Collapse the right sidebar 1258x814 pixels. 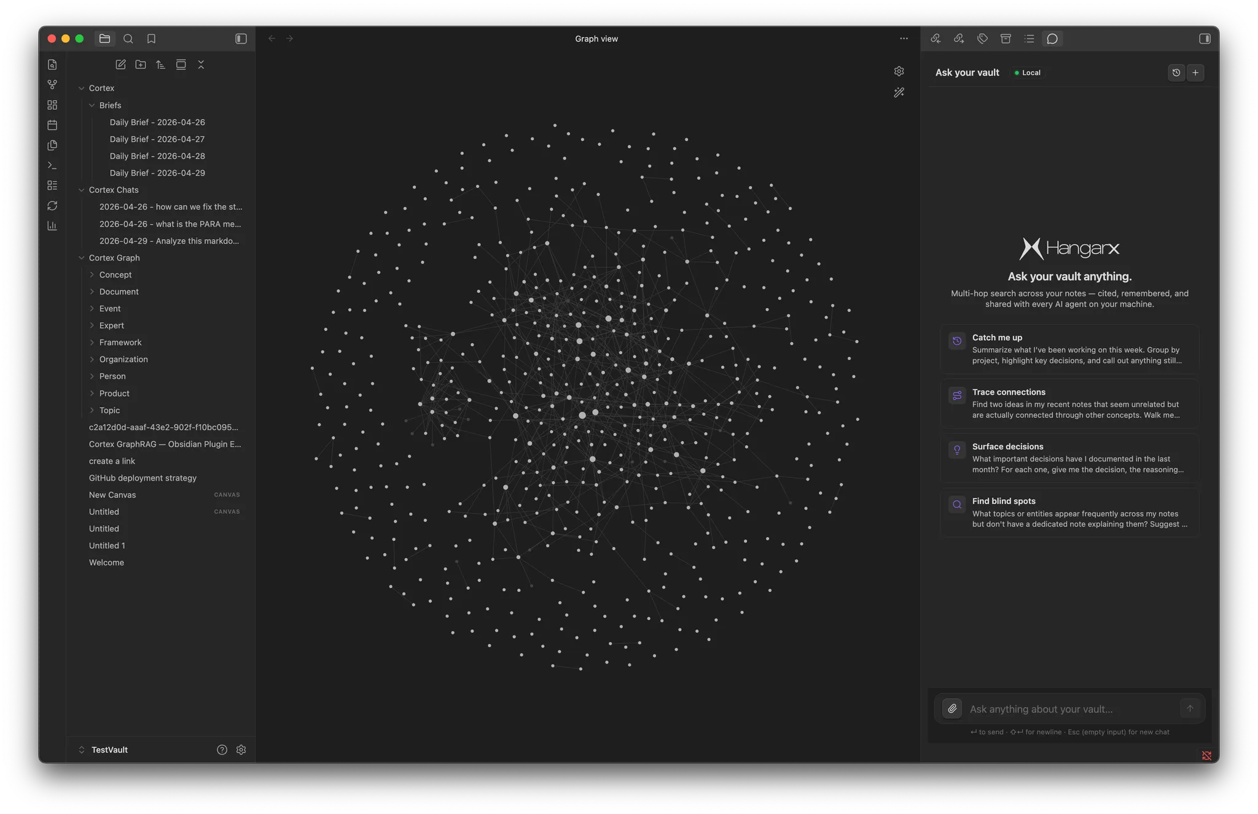[1205, 39]
